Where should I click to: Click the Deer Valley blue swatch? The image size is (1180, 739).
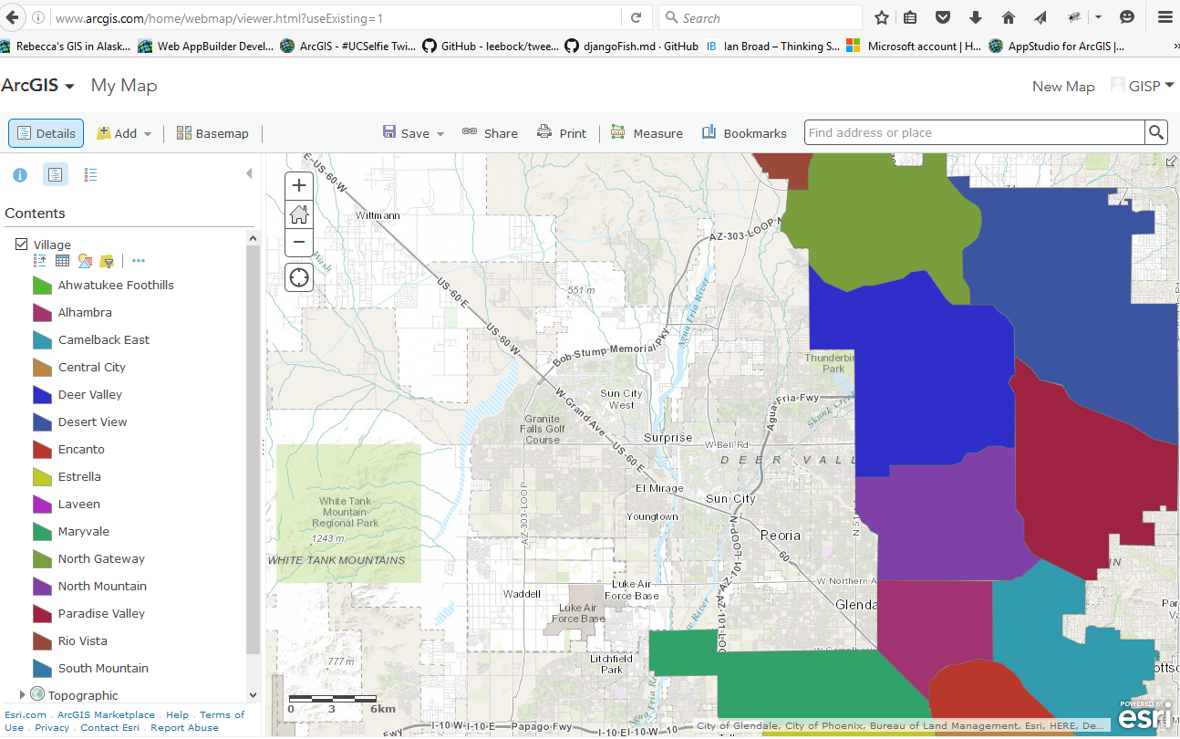coord(42,394)
